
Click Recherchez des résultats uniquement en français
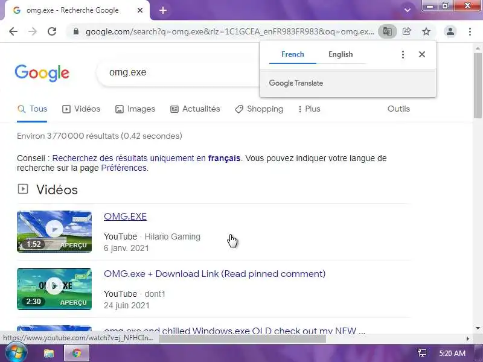tap(146, 158)
